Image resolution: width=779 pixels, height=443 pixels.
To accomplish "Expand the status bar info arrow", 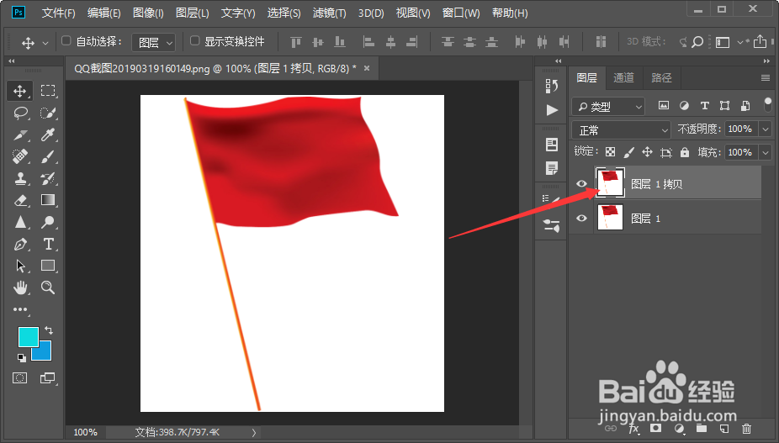I will tap(254, 433).
